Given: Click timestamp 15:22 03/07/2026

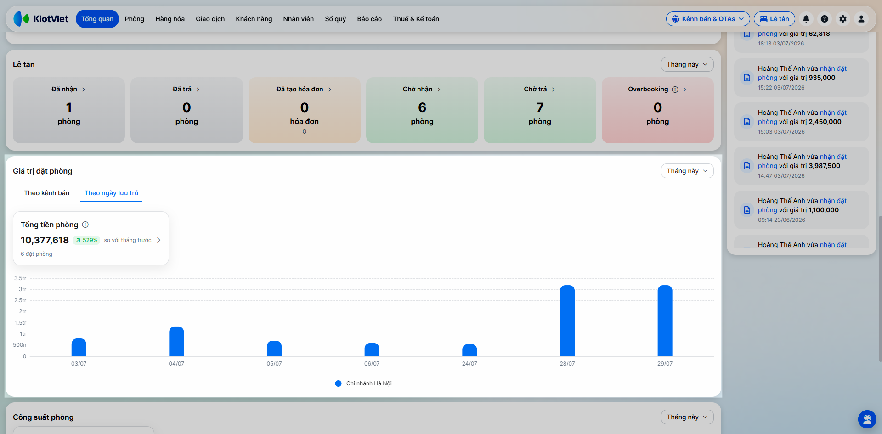Looking at the screenshot, I should pyautogui.click(x=781, y=88).
